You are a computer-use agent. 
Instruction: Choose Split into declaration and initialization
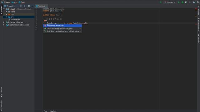(x=62, y=31)
